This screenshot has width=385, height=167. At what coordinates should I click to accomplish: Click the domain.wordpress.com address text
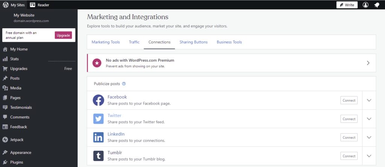pos(31,21)
